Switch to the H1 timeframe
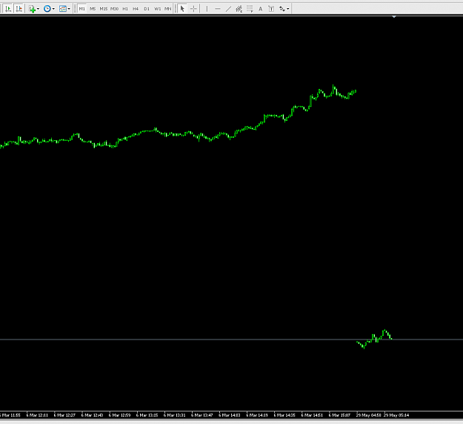This screenshot has width=463, height=424. 125,9
